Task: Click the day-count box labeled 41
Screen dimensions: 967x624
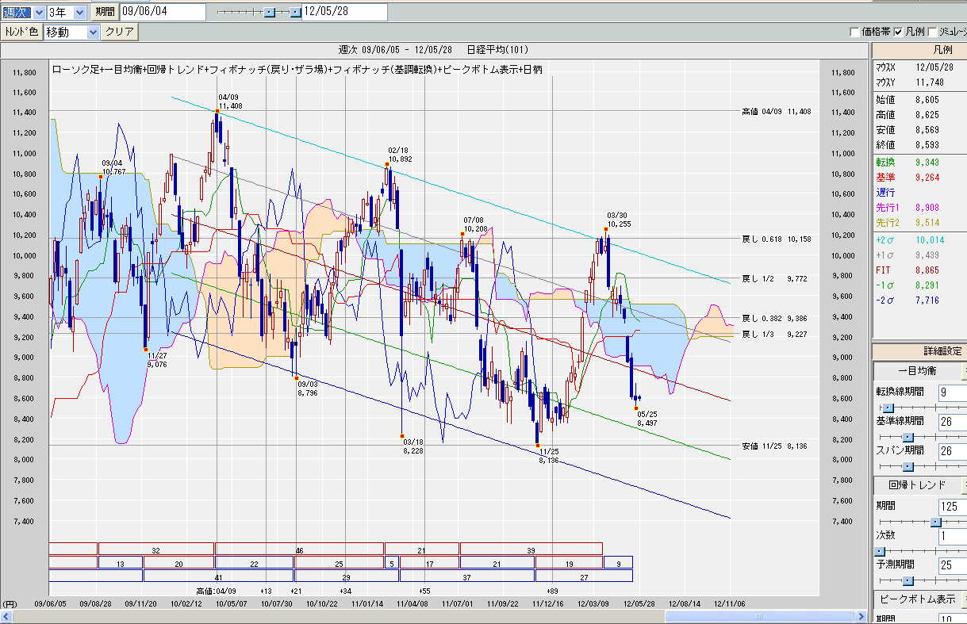Action: pos(218,576)
